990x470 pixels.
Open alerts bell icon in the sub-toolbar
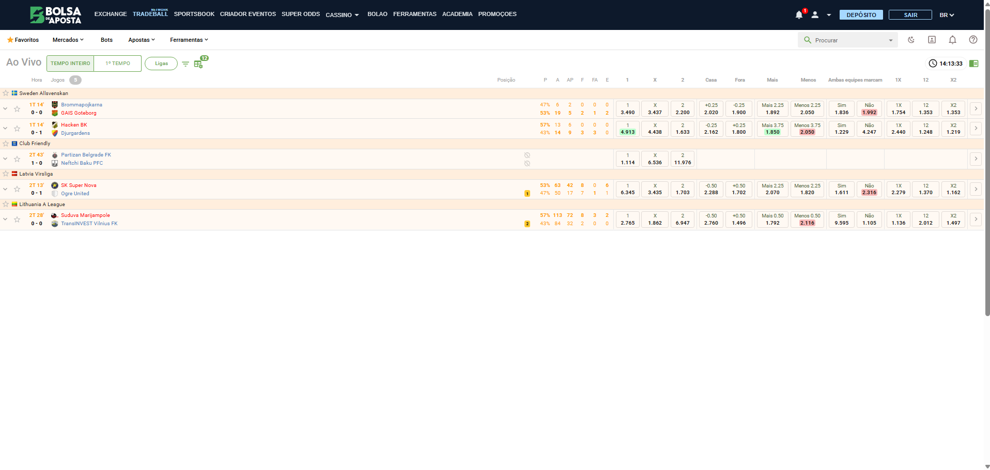(x=952, y=40)
